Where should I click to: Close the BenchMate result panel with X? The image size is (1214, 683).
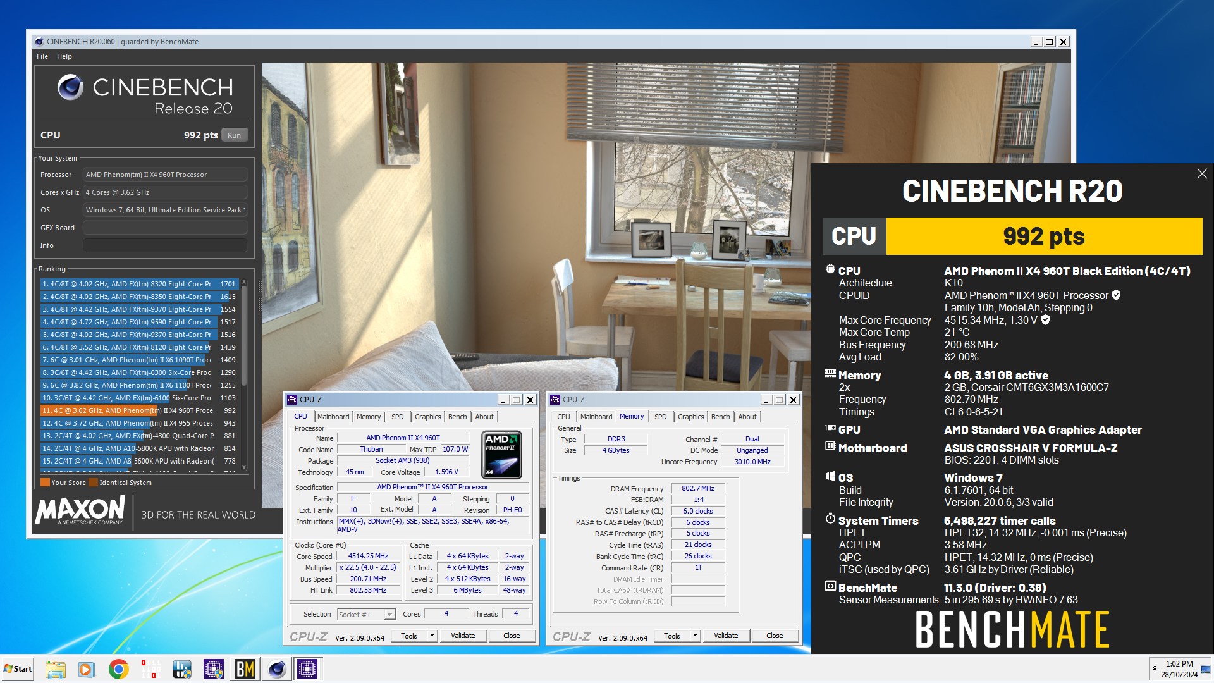coord(1202,174)
